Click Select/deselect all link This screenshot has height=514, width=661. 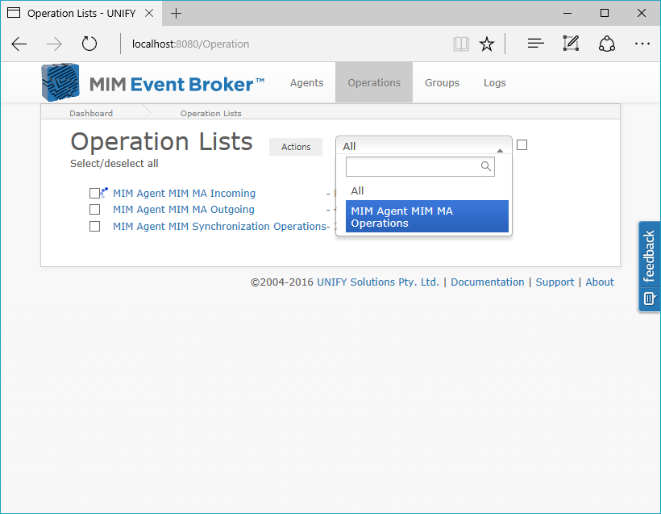coord(114,164)
